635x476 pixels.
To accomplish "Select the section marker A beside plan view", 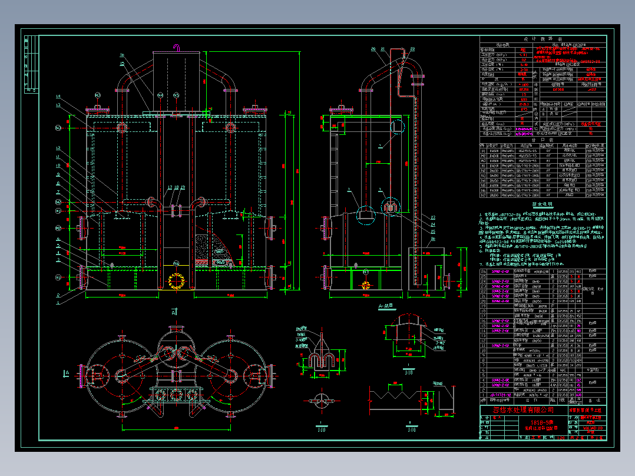I will click(66, 373).
